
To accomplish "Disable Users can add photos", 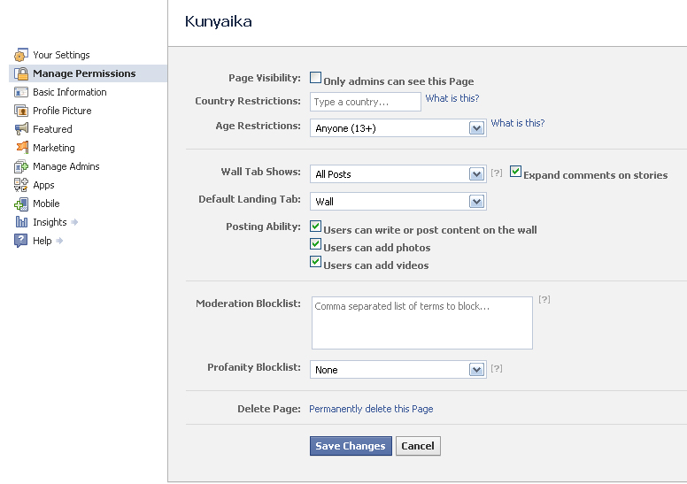I will [316, 244].
